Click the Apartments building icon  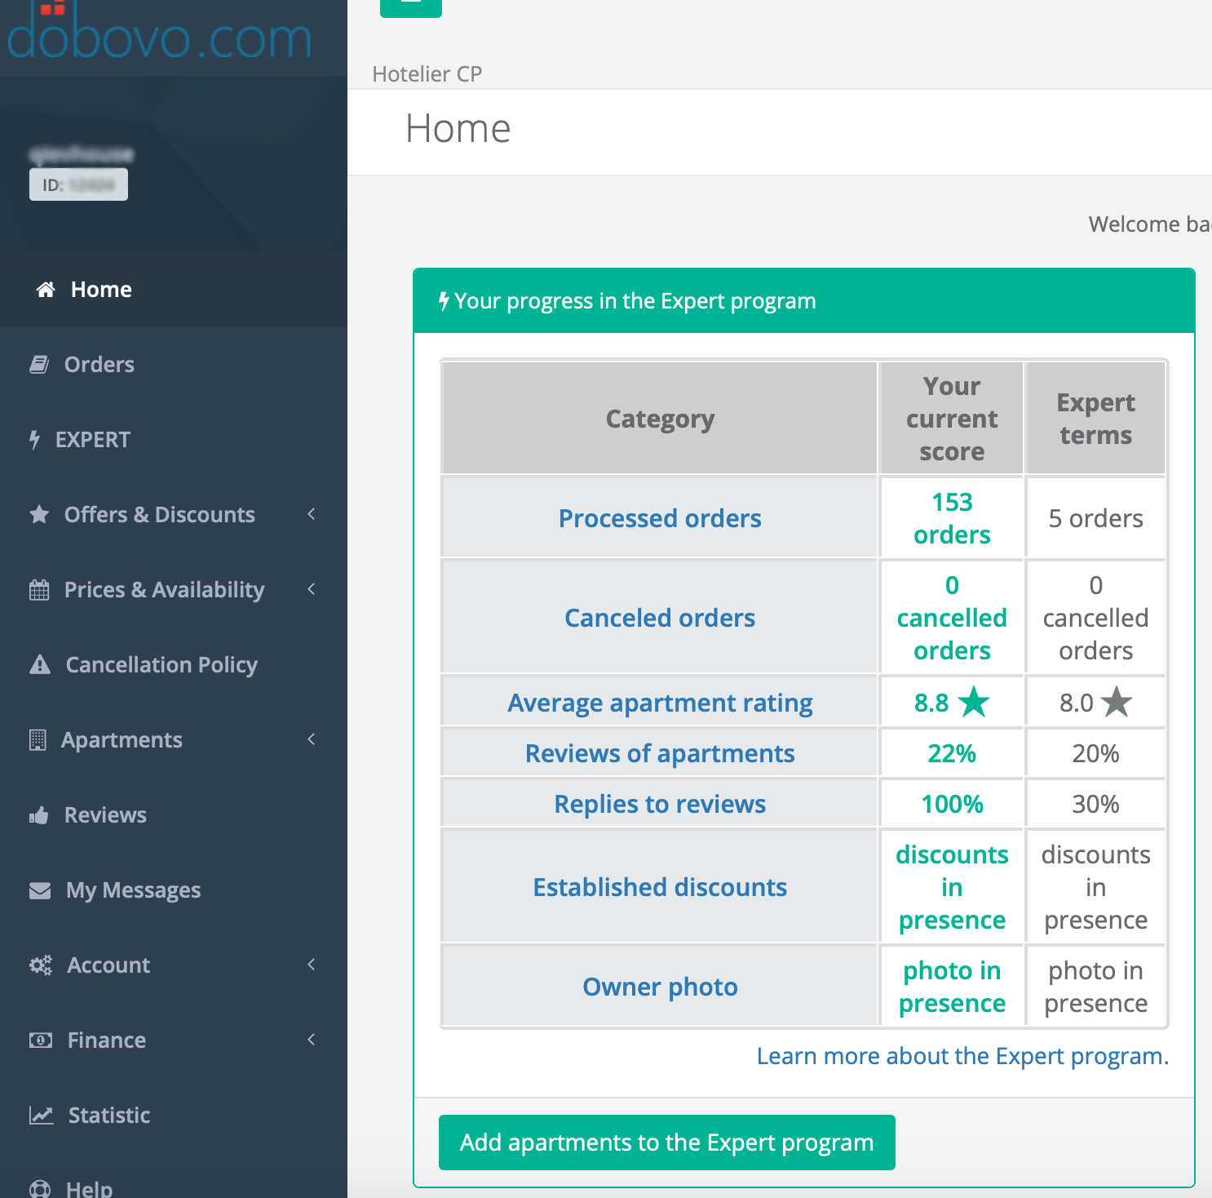click(x=38, y=740)
